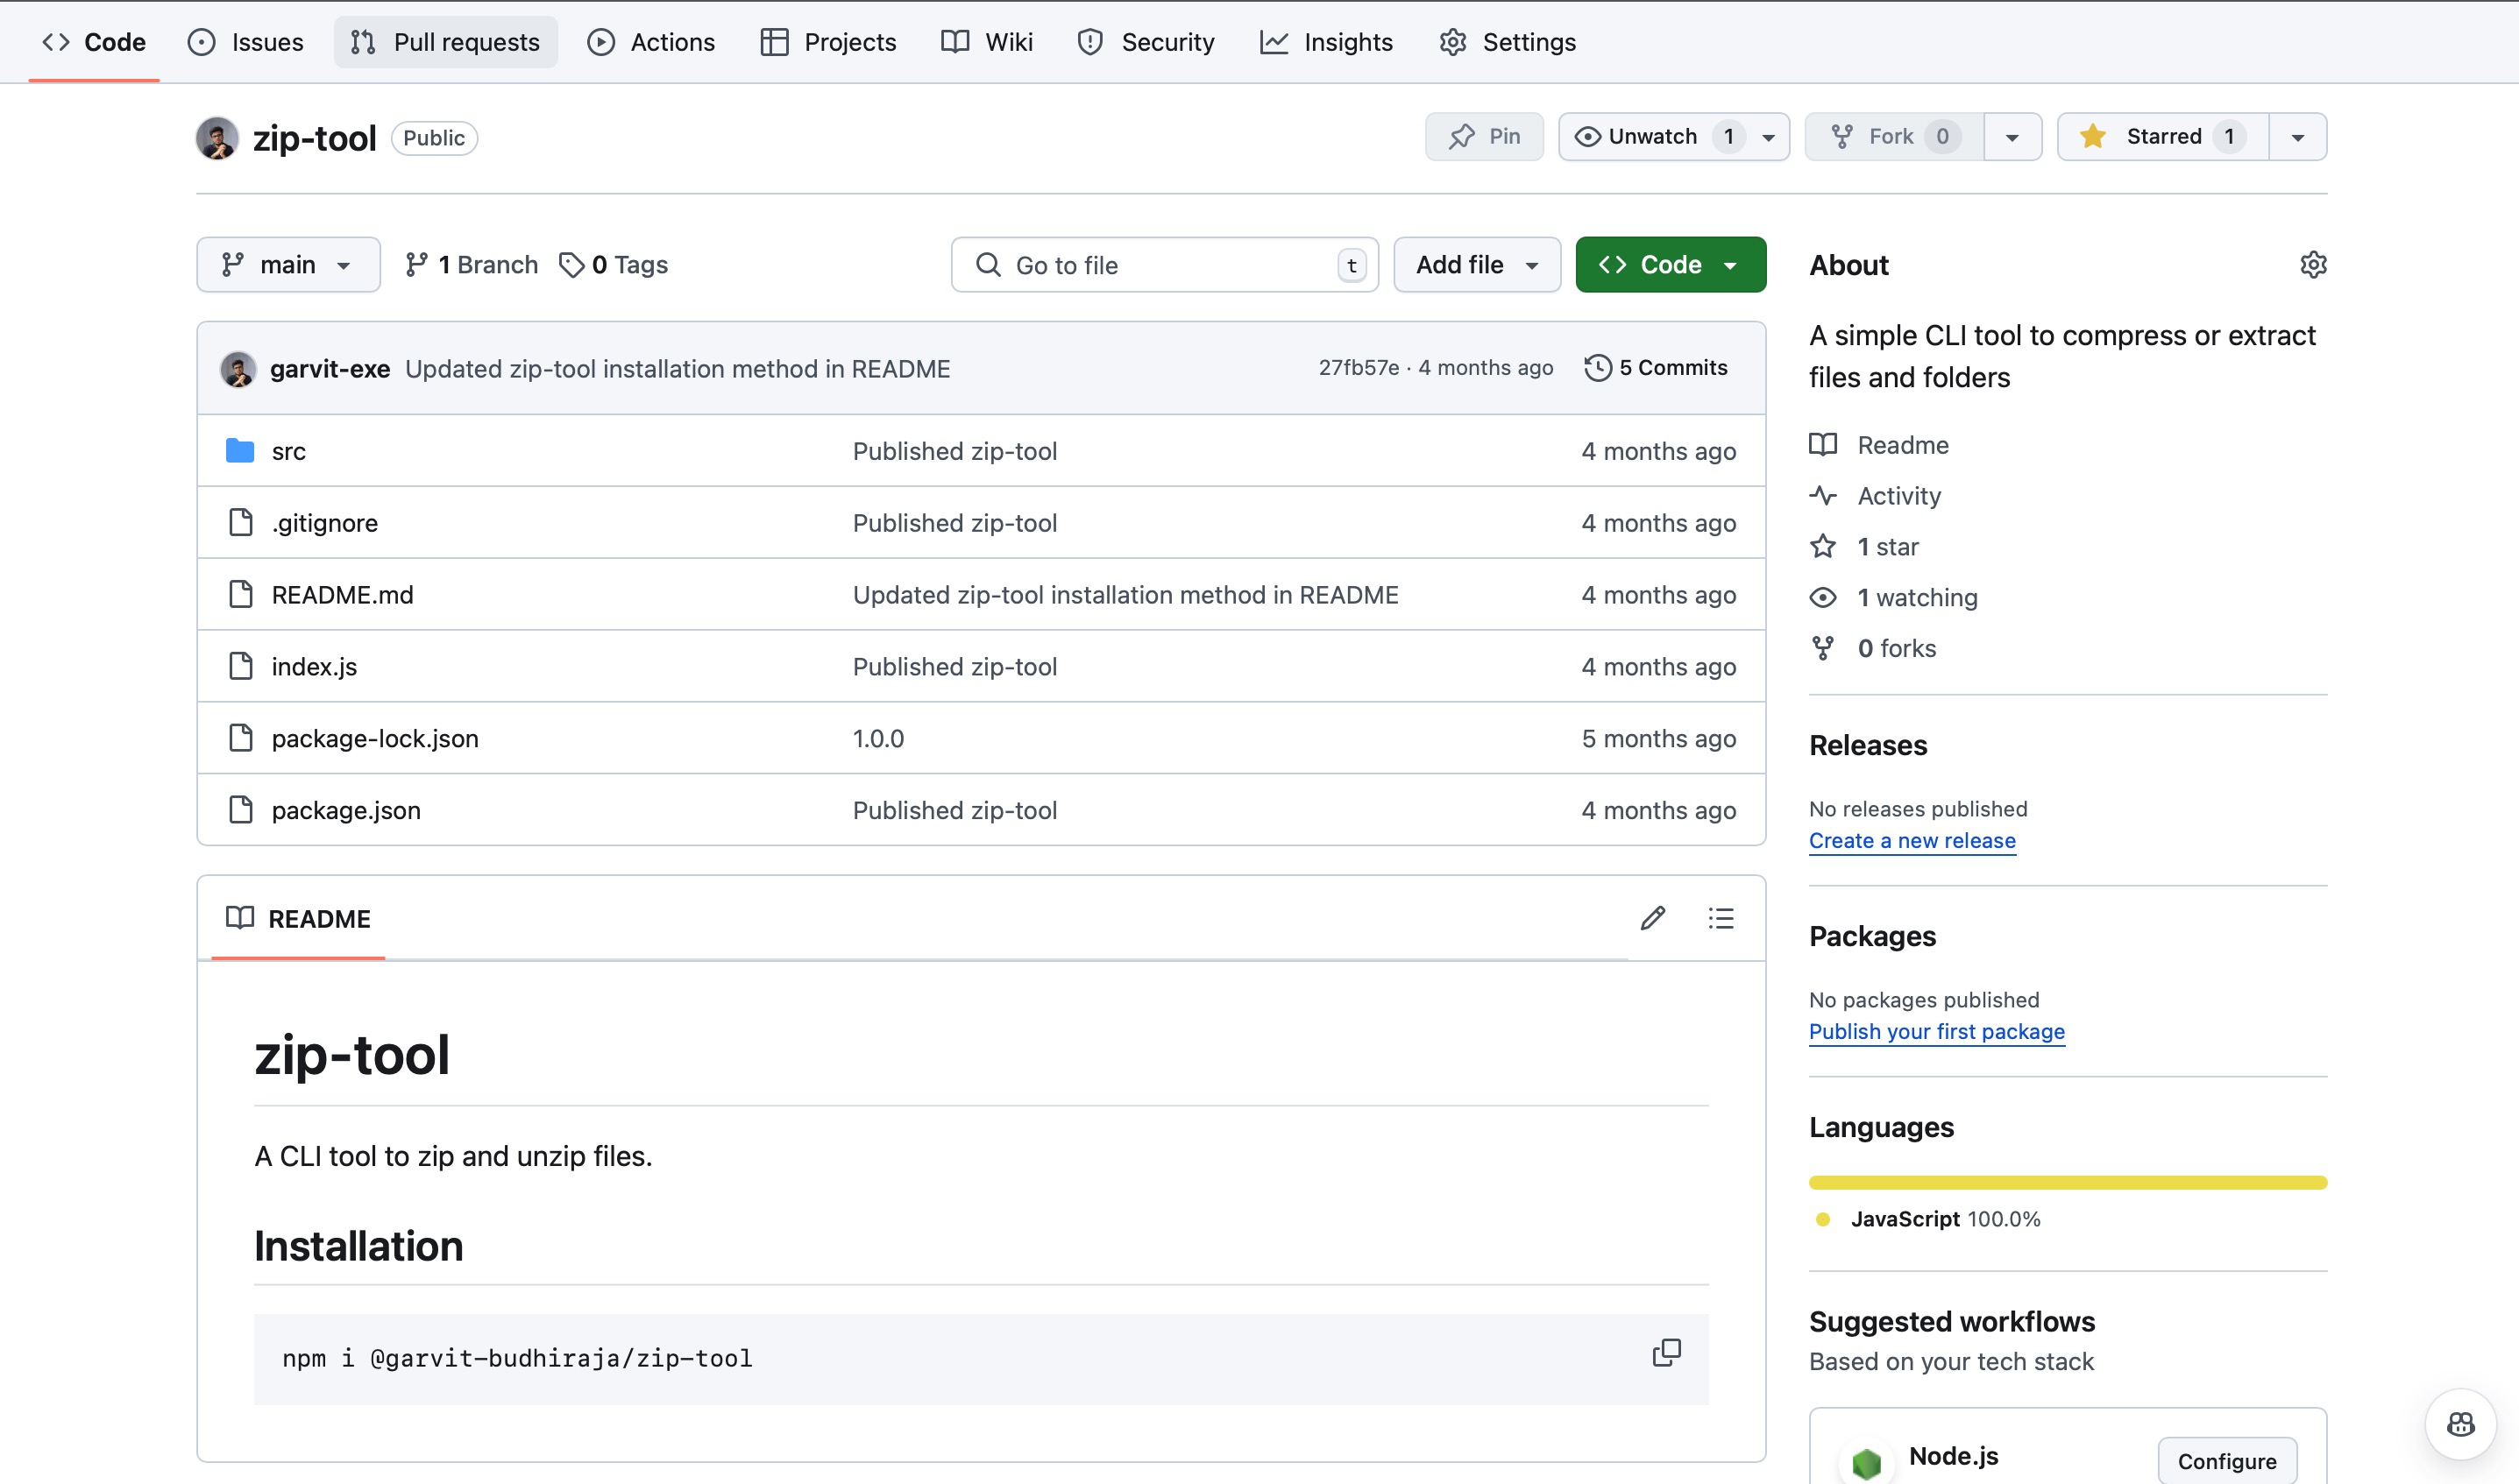Toggle the Starred button

(x=2162, y=137)
